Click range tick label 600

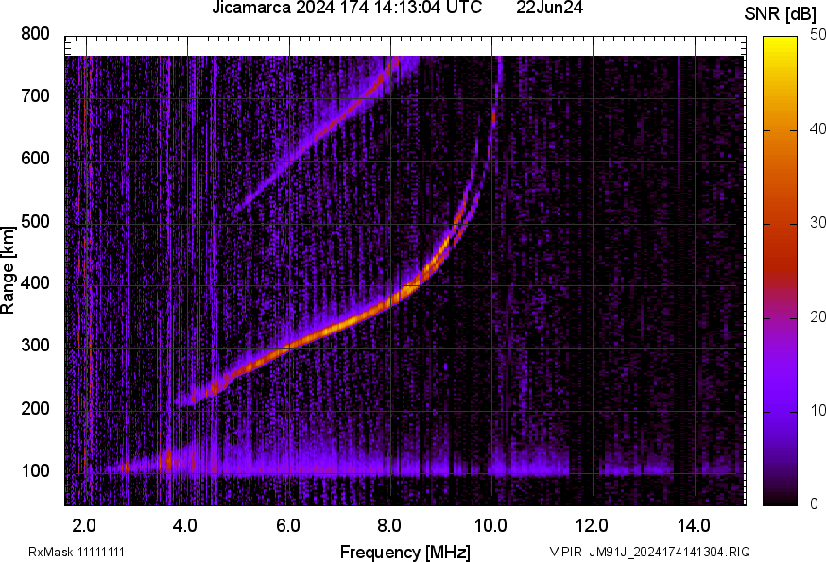tap(35, 158)
